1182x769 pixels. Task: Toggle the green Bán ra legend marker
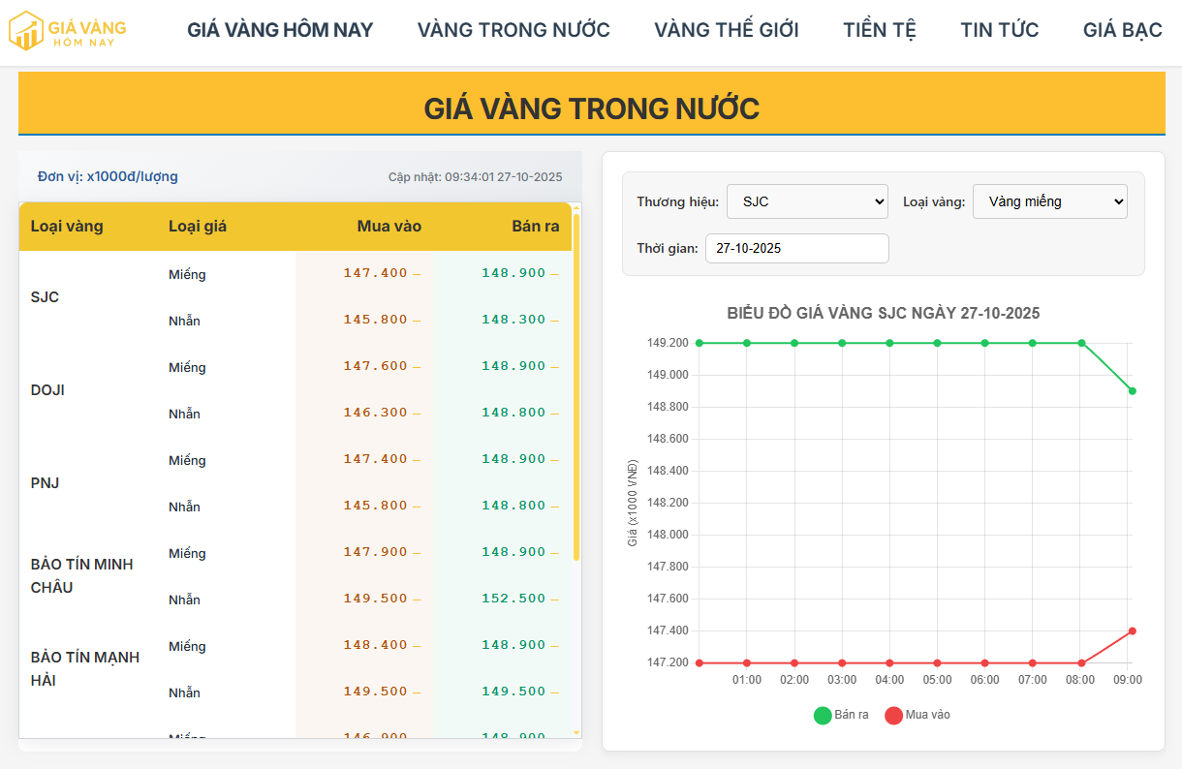pyautogui.click(x=823, y=716)
